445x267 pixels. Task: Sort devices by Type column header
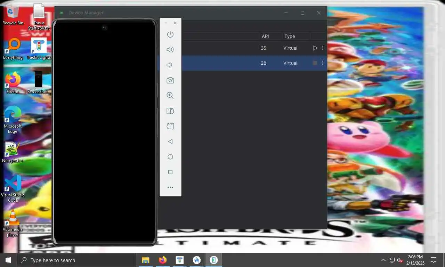point(290,36)
